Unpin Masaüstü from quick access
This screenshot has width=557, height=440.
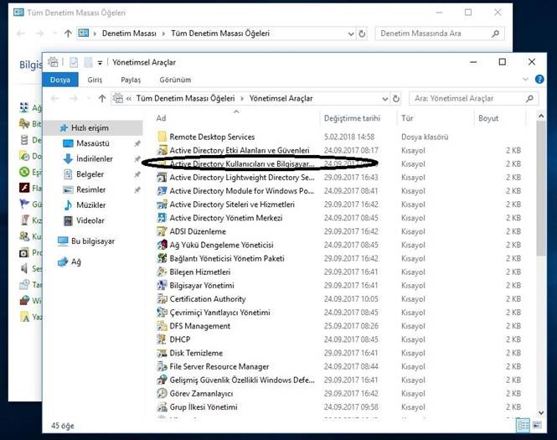point(137,143)
